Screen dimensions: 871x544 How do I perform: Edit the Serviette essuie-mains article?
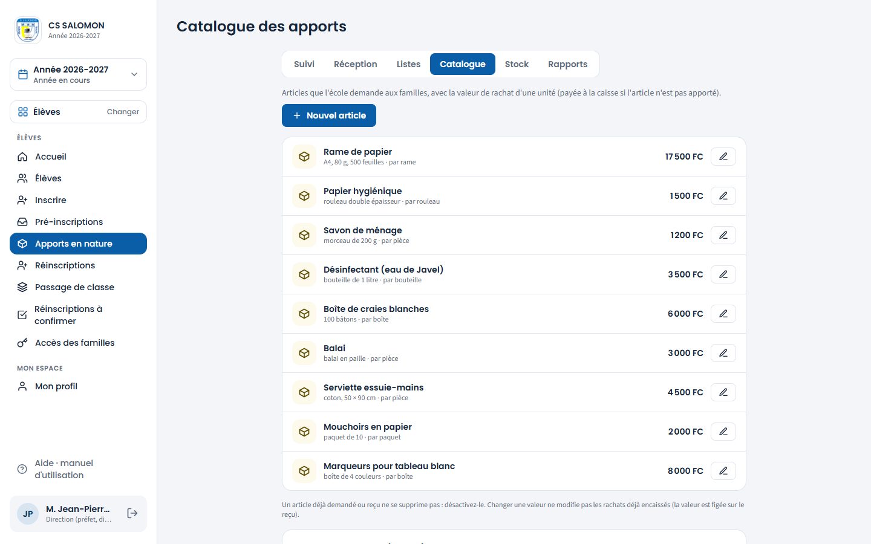pyautogui.click(x=723, y=392)
